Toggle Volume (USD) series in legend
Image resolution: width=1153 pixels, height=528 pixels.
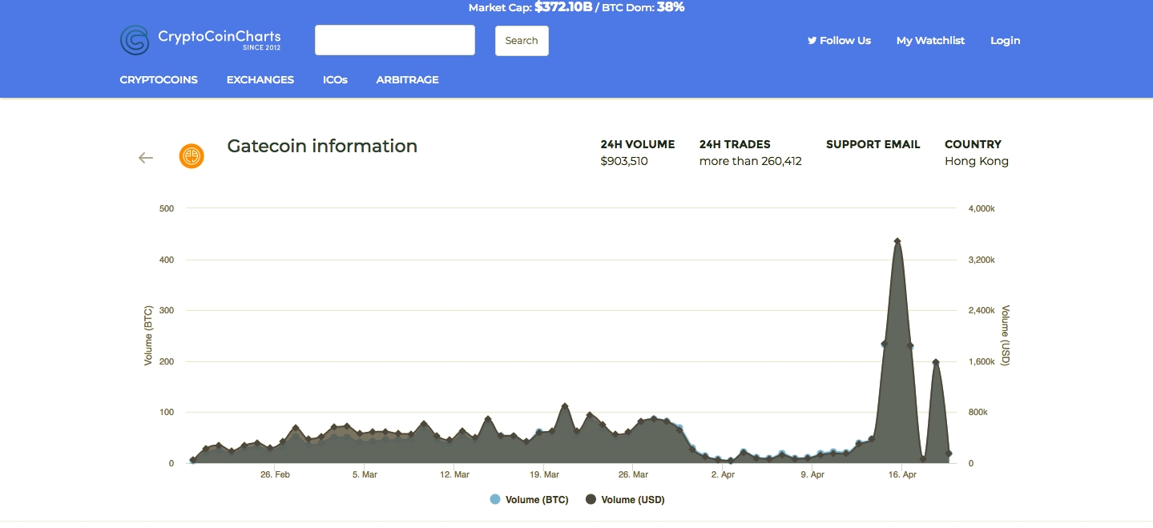tap(625, 500)
